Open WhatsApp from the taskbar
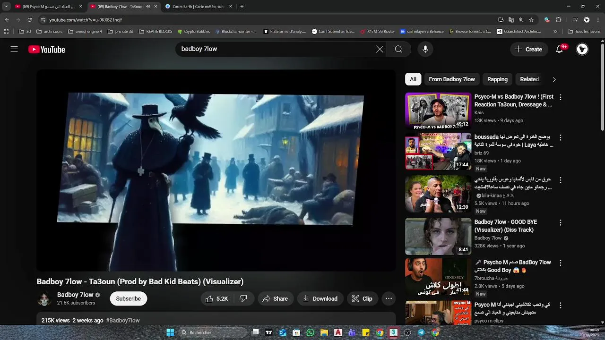Image resolution: width=605 pixels, height=340 pixels. tap(310, 332)
